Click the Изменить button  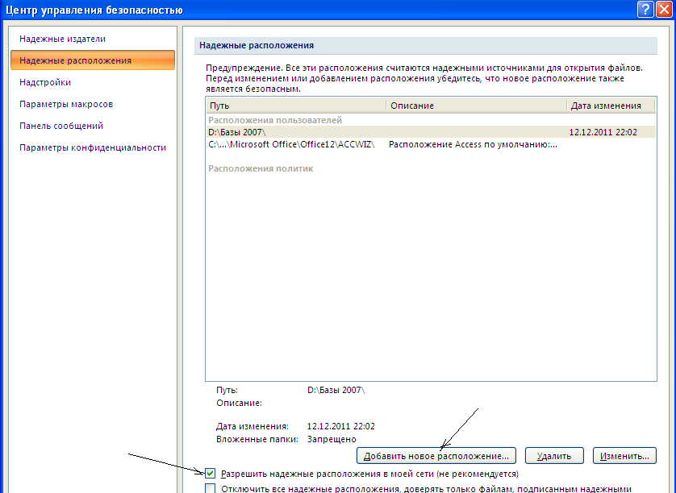pyautogui.click(x=624, y=456)
